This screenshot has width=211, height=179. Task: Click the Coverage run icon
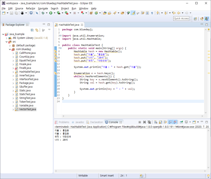[58, 13]
